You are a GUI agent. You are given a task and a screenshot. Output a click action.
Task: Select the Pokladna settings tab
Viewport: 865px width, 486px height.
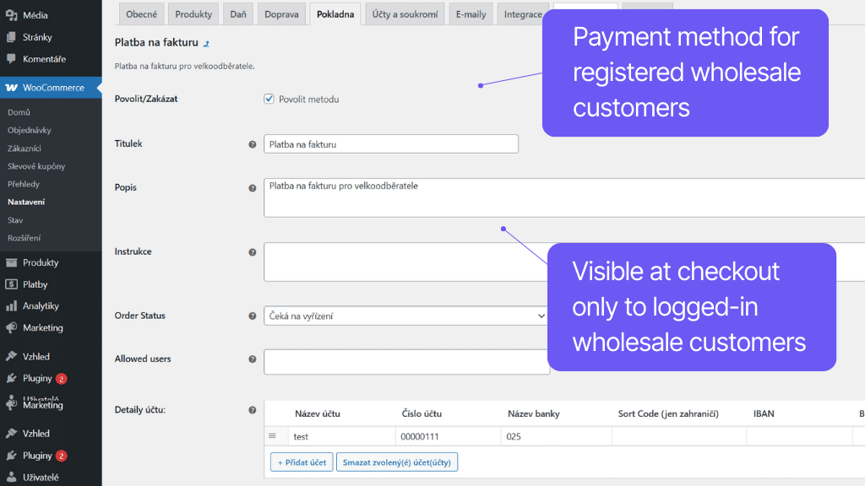pos(335,14)
